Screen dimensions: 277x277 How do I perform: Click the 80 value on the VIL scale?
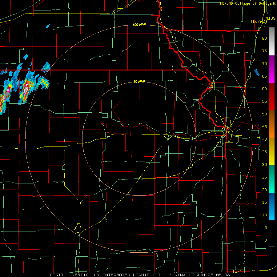(x=264, y=38)
